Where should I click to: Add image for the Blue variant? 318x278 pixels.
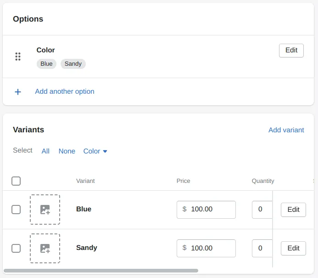pyautogui.click(x=45, y=210)
